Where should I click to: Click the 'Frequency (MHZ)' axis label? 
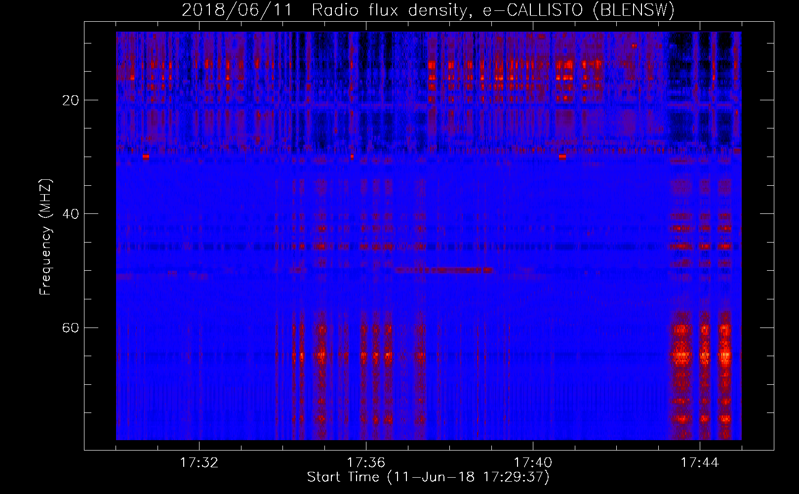point(45,237)
